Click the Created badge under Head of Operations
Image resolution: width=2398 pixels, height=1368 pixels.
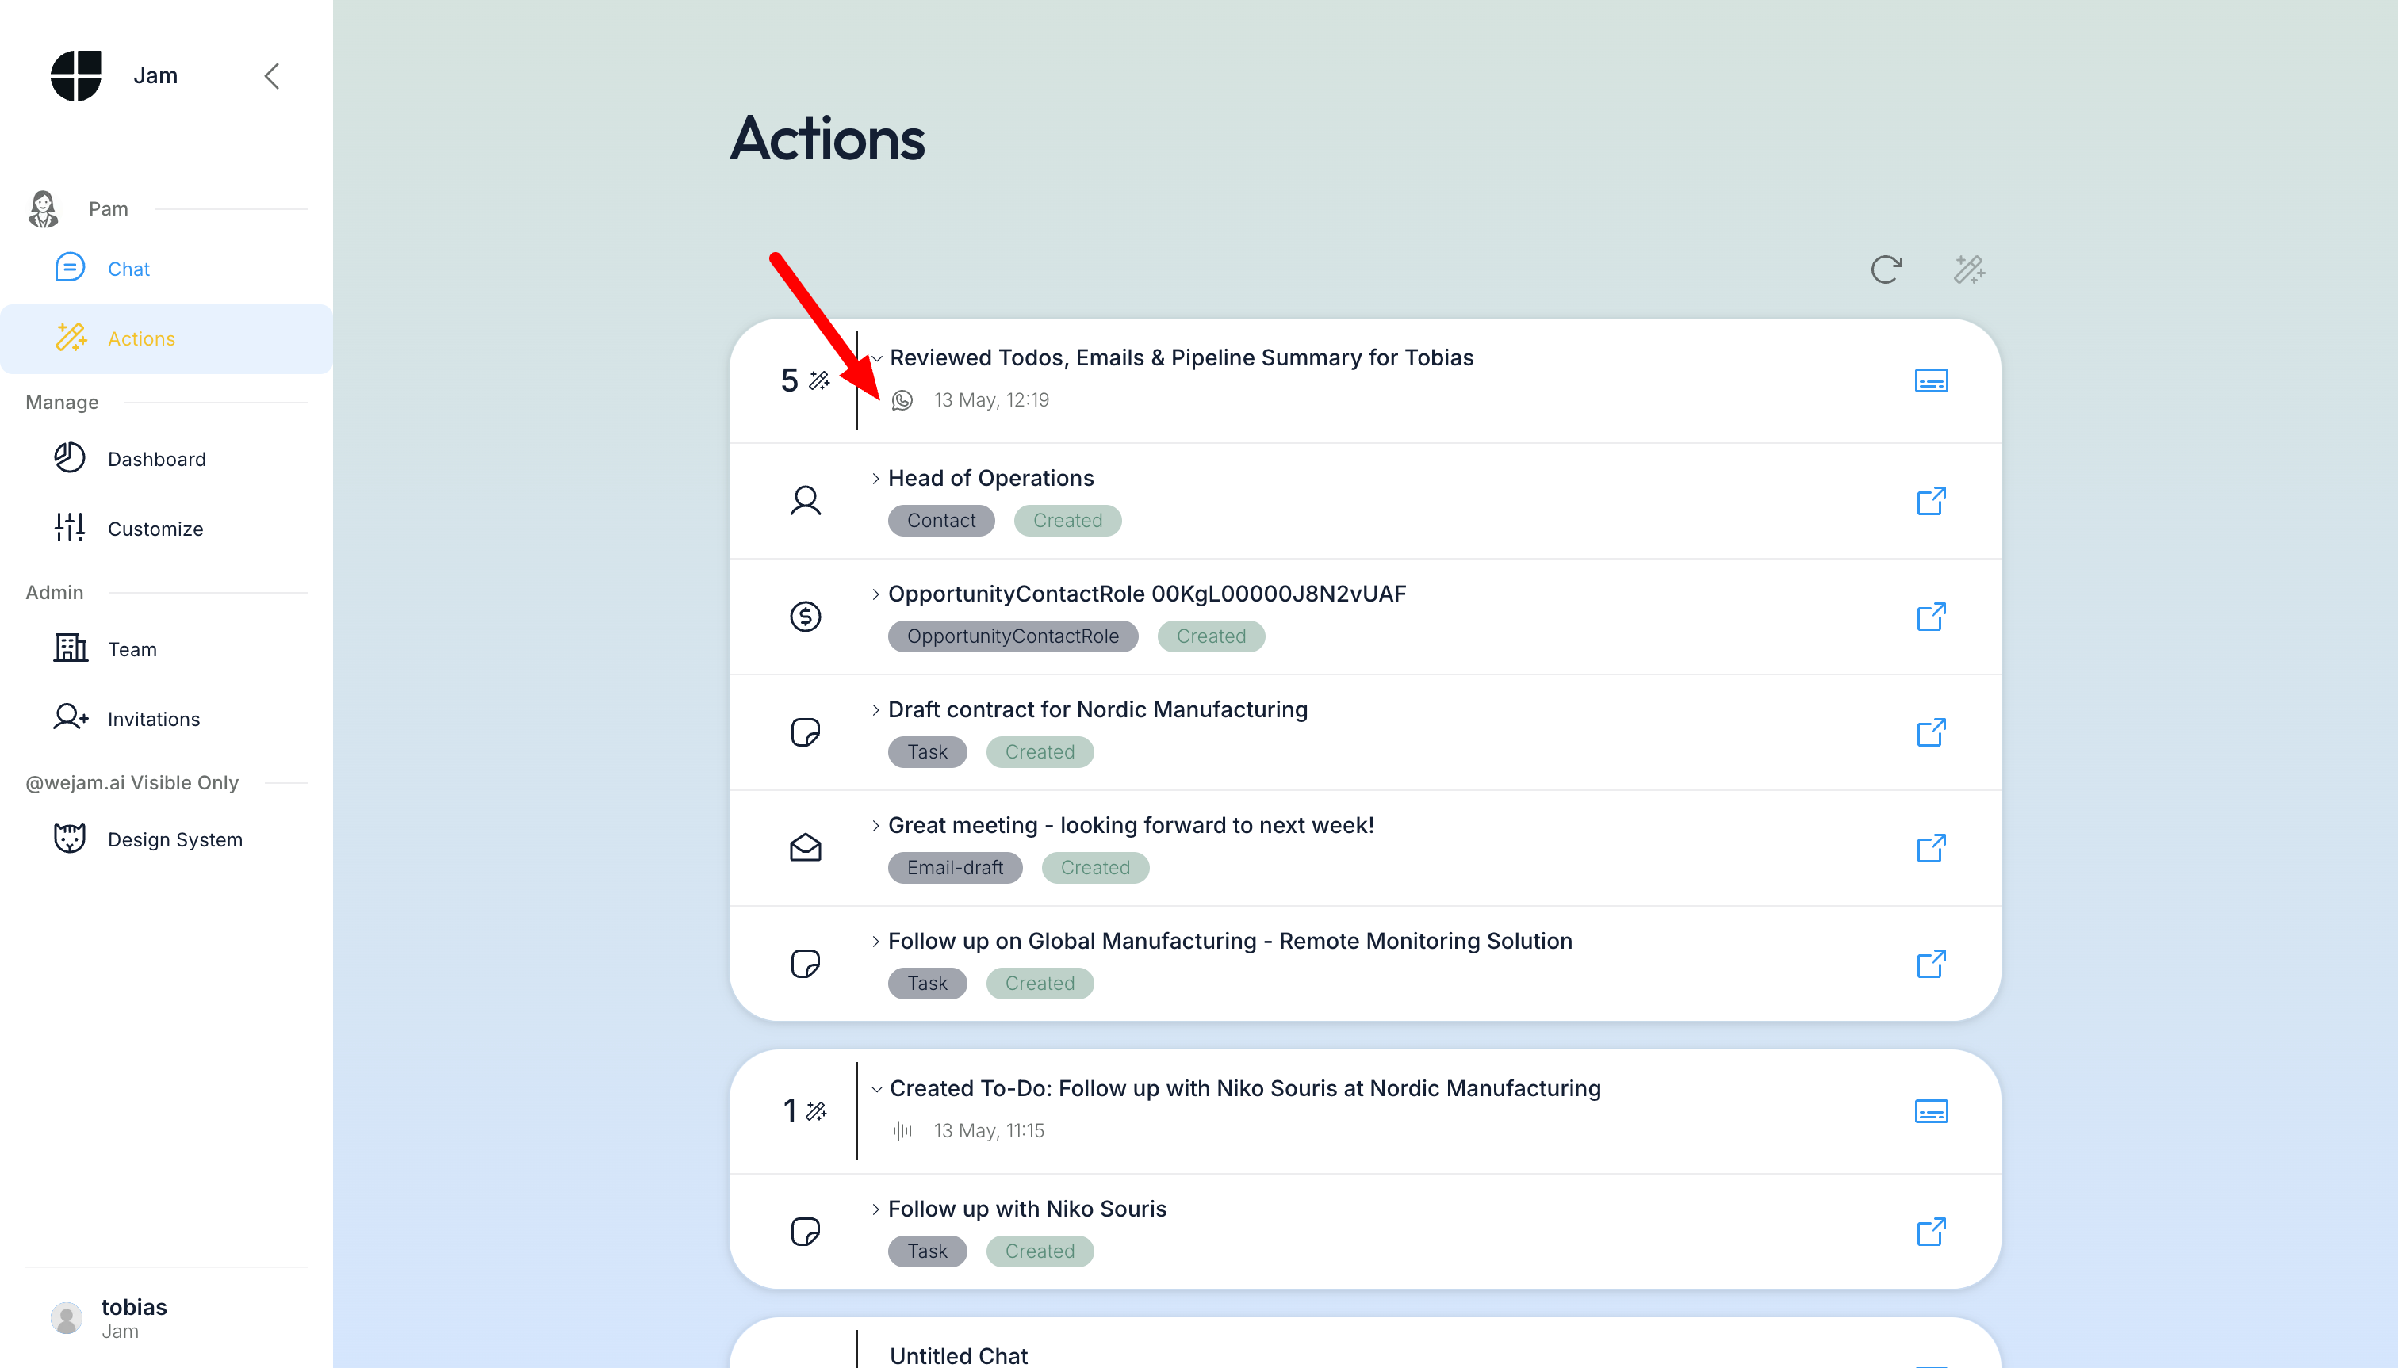[1067, 521]
